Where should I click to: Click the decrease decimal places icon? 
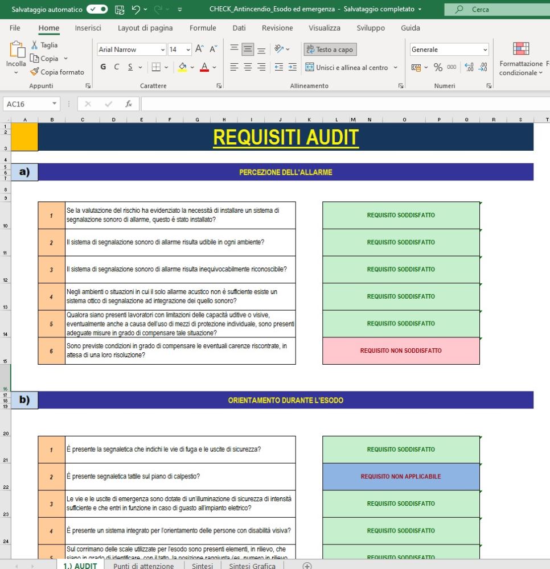pyautogui.click(x=483, y=67)
